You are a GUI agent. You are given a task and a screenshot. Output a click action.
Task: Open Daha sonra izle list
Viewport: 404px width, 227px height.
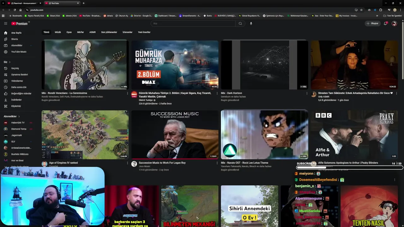click(x=19, y=87)
